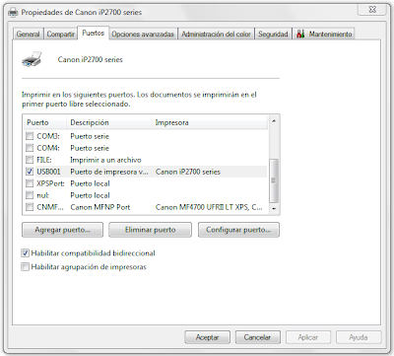The image size is (394, 356).
Task: Switch to the Compartir tab
Action: pos(60,34)
